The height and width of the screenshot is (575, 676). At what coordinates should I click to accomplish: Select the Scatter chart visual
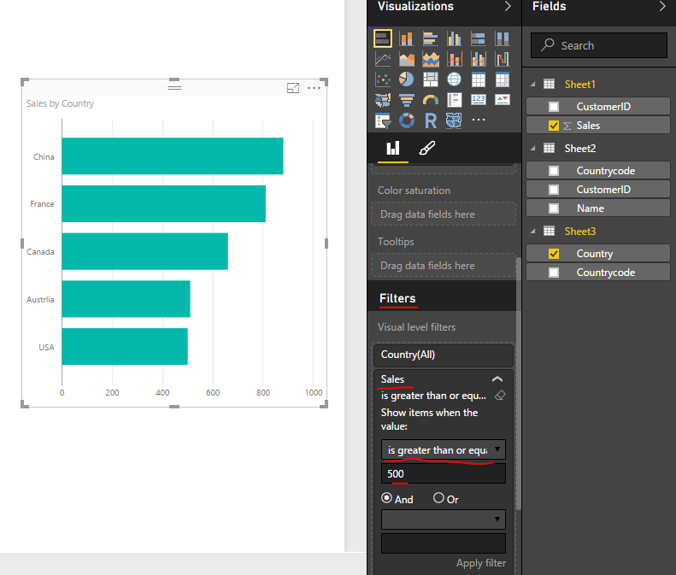coord(383,79)
